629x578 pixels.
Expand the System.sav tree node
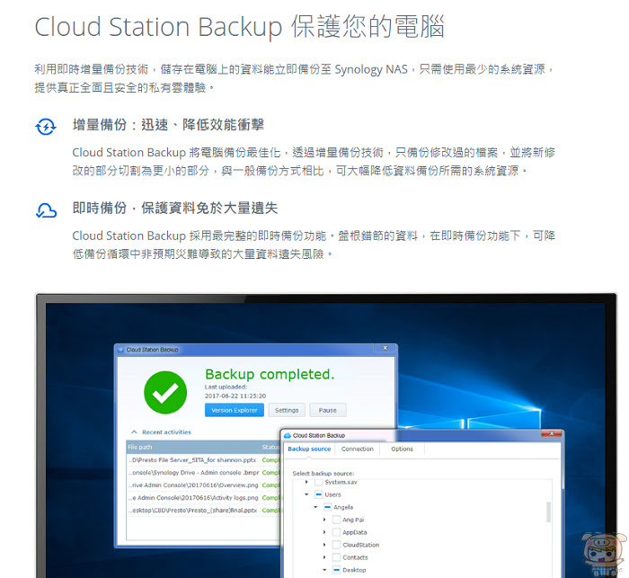point(307,482)
